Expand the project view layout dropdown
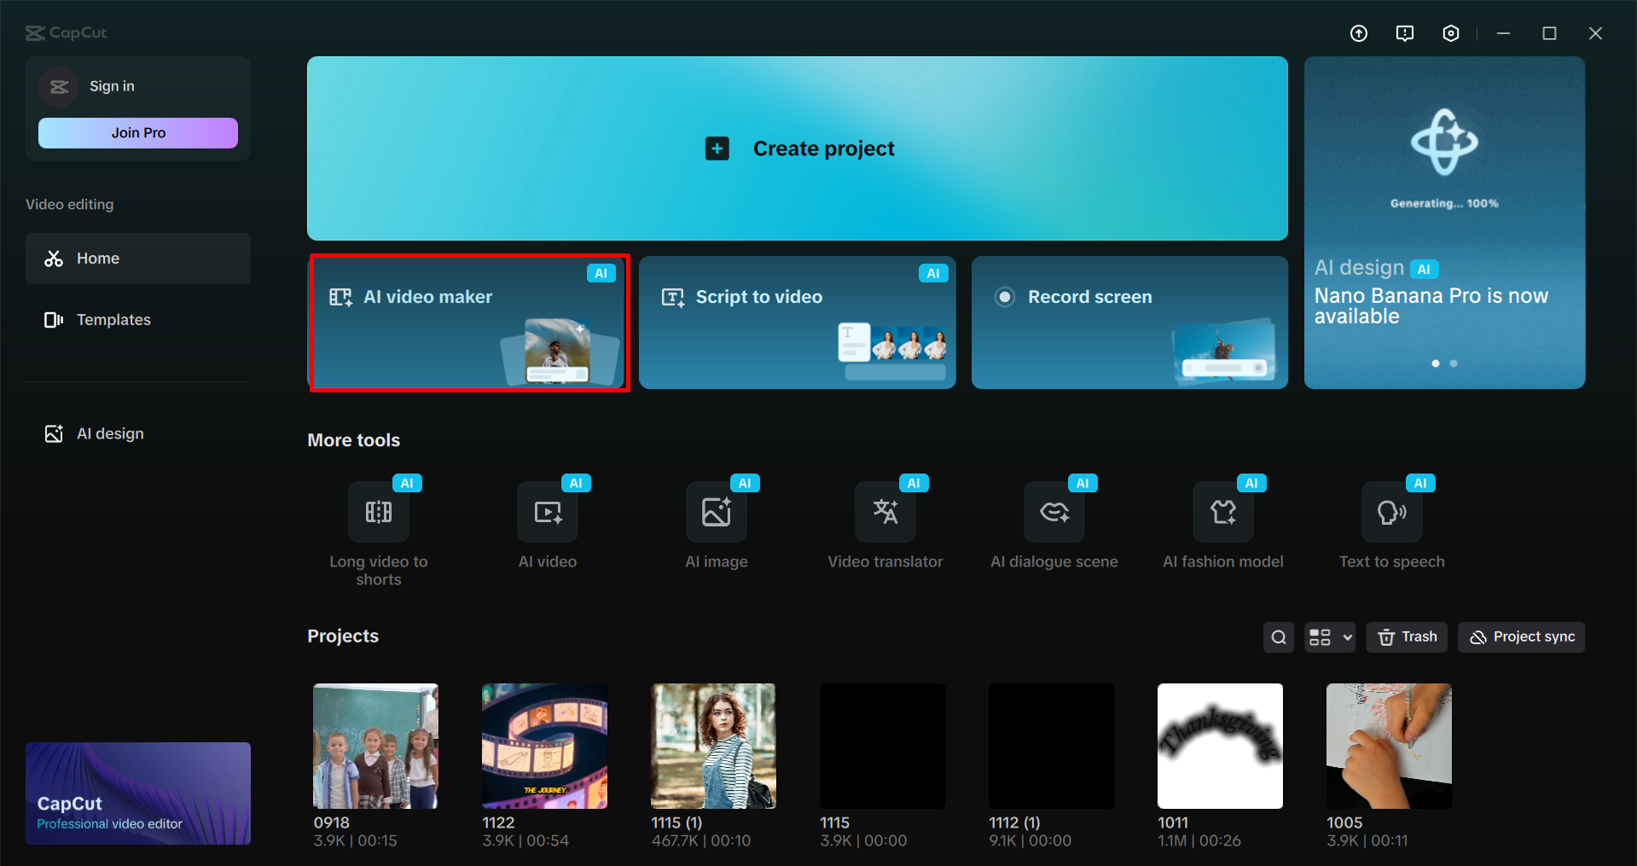Image resolution: width=1637 pixels, height=866 pixels. coord(1330,637)
